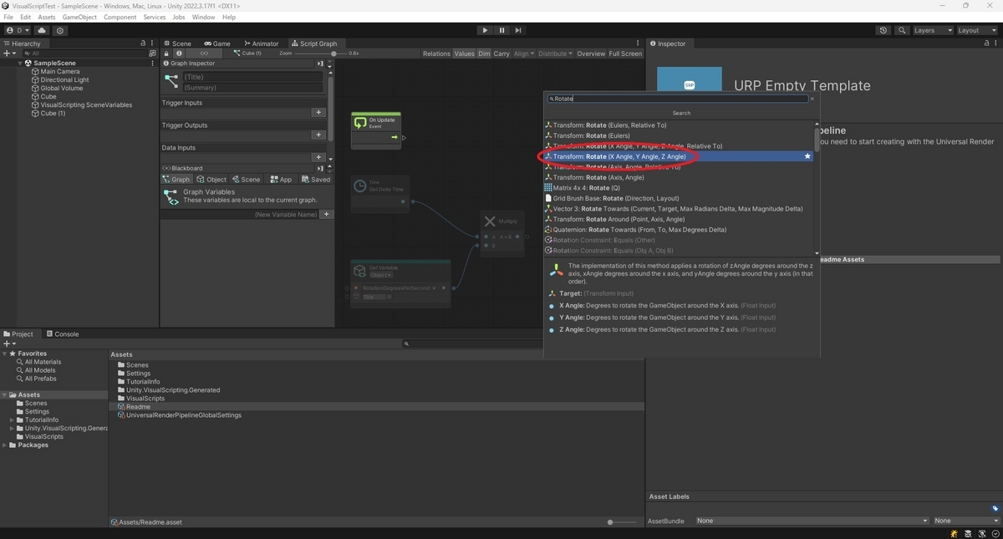
Task: Select the On Update event node
Action: tap(376, 130)
